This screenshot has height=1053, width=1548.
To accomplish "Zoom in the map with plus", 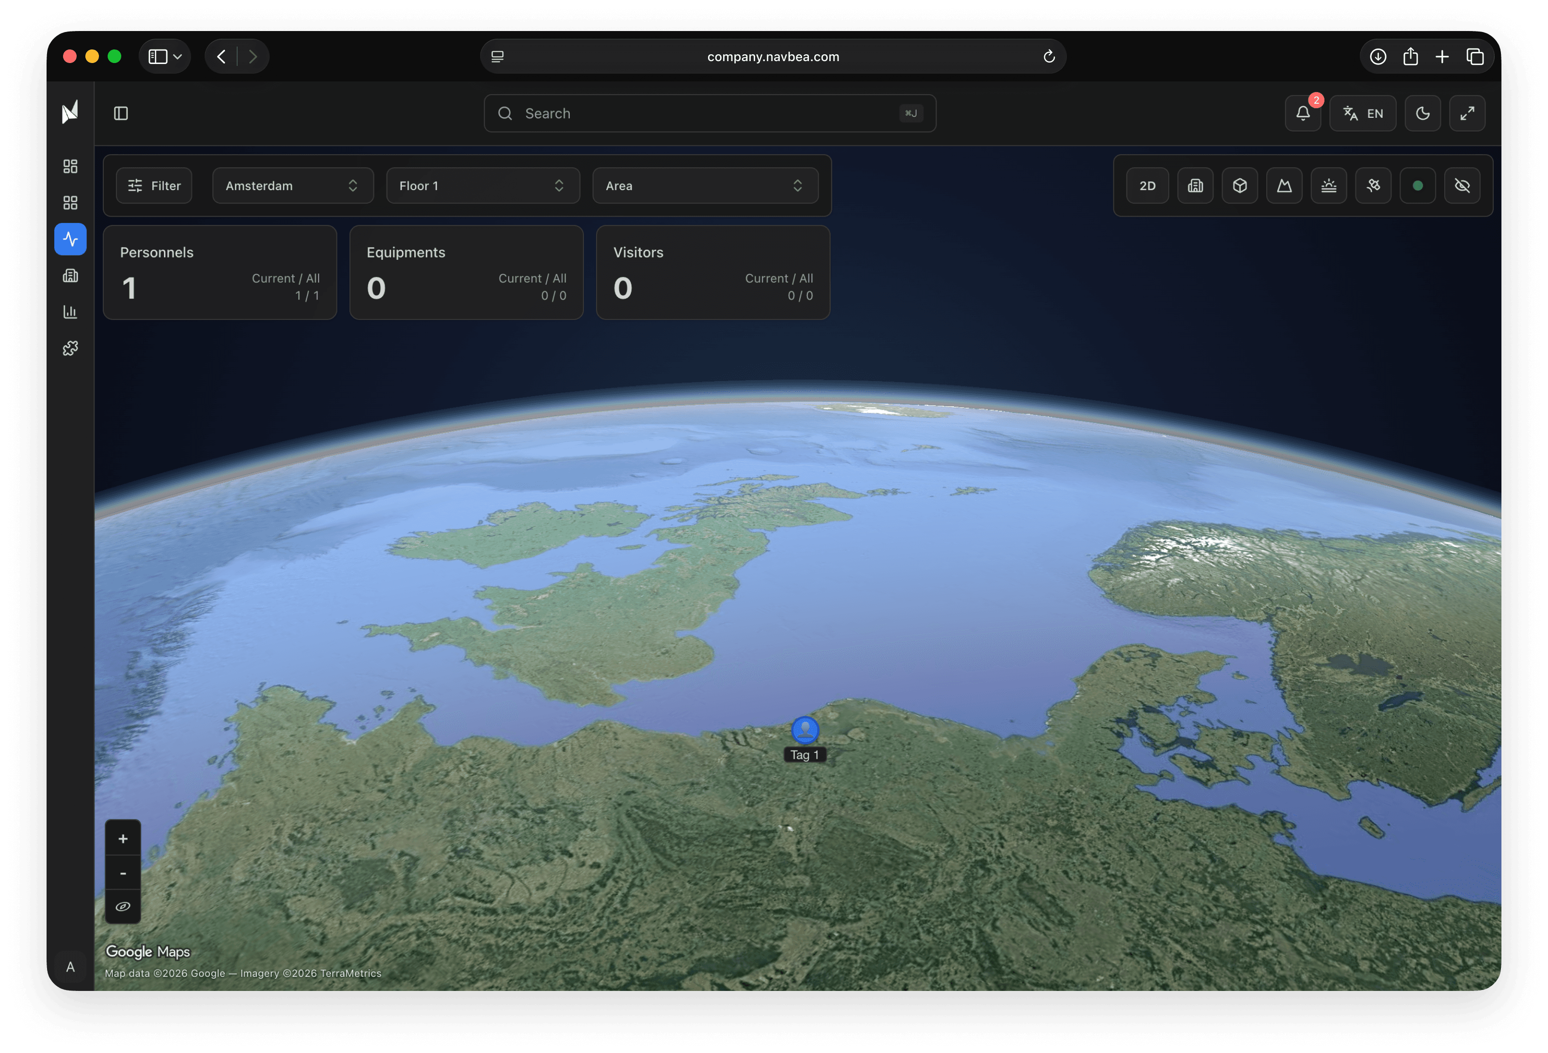I will click(x=123, y=839).
